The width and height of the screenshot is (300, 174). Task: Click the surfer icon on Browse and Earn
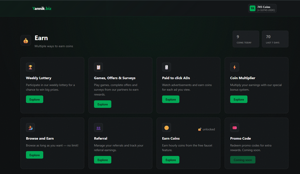point(30,127)
